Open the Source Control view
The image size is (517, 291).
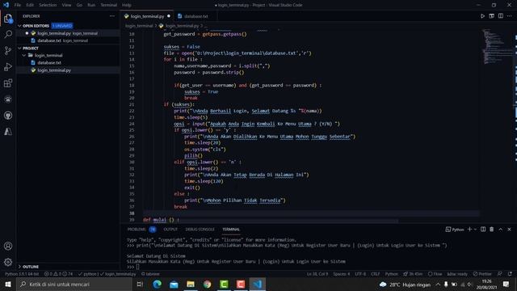[8, 50]
